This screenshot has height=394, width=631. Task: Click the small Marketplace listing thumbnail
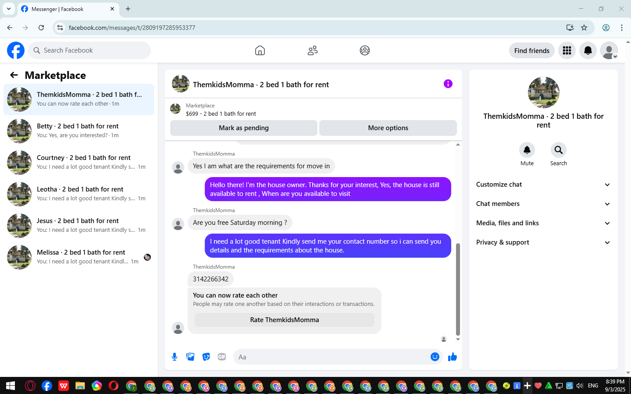(x=175, y=109)
